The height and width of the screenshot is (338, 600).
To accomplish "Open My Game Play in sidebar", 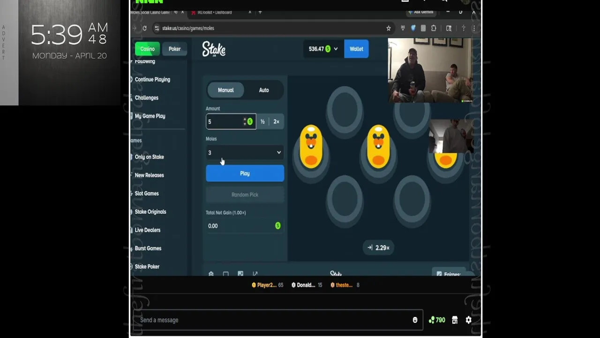I will coord(150,116).
